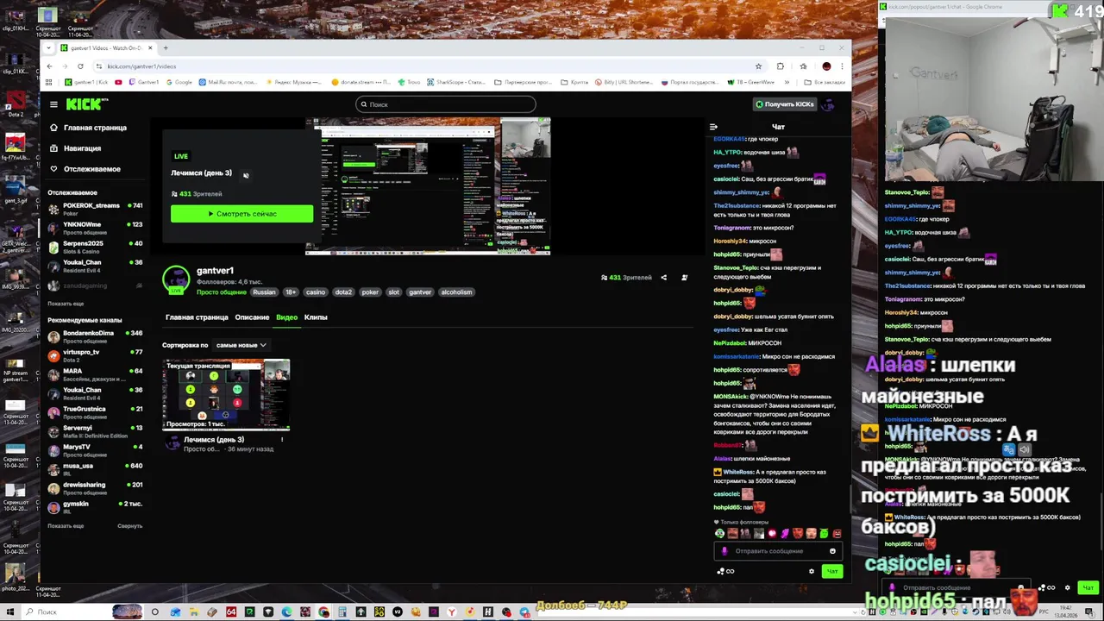This screenshot has height=621, width=1104.
Task: Open YNKNOWme followed channel
Action: 95,228
